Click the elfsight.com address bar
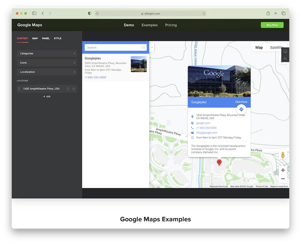301x244 pixels. pyautogui.click(x=150, y=14)
